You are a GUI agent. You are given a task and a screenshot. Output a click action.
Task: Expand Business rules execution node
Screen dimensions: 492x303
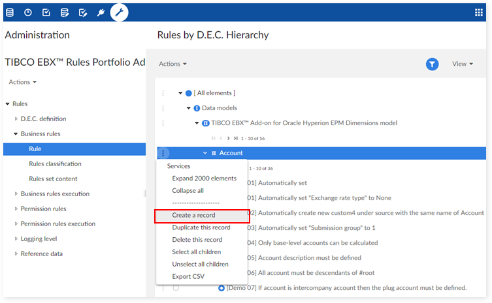pyautogui.click(x=16, y=194)
